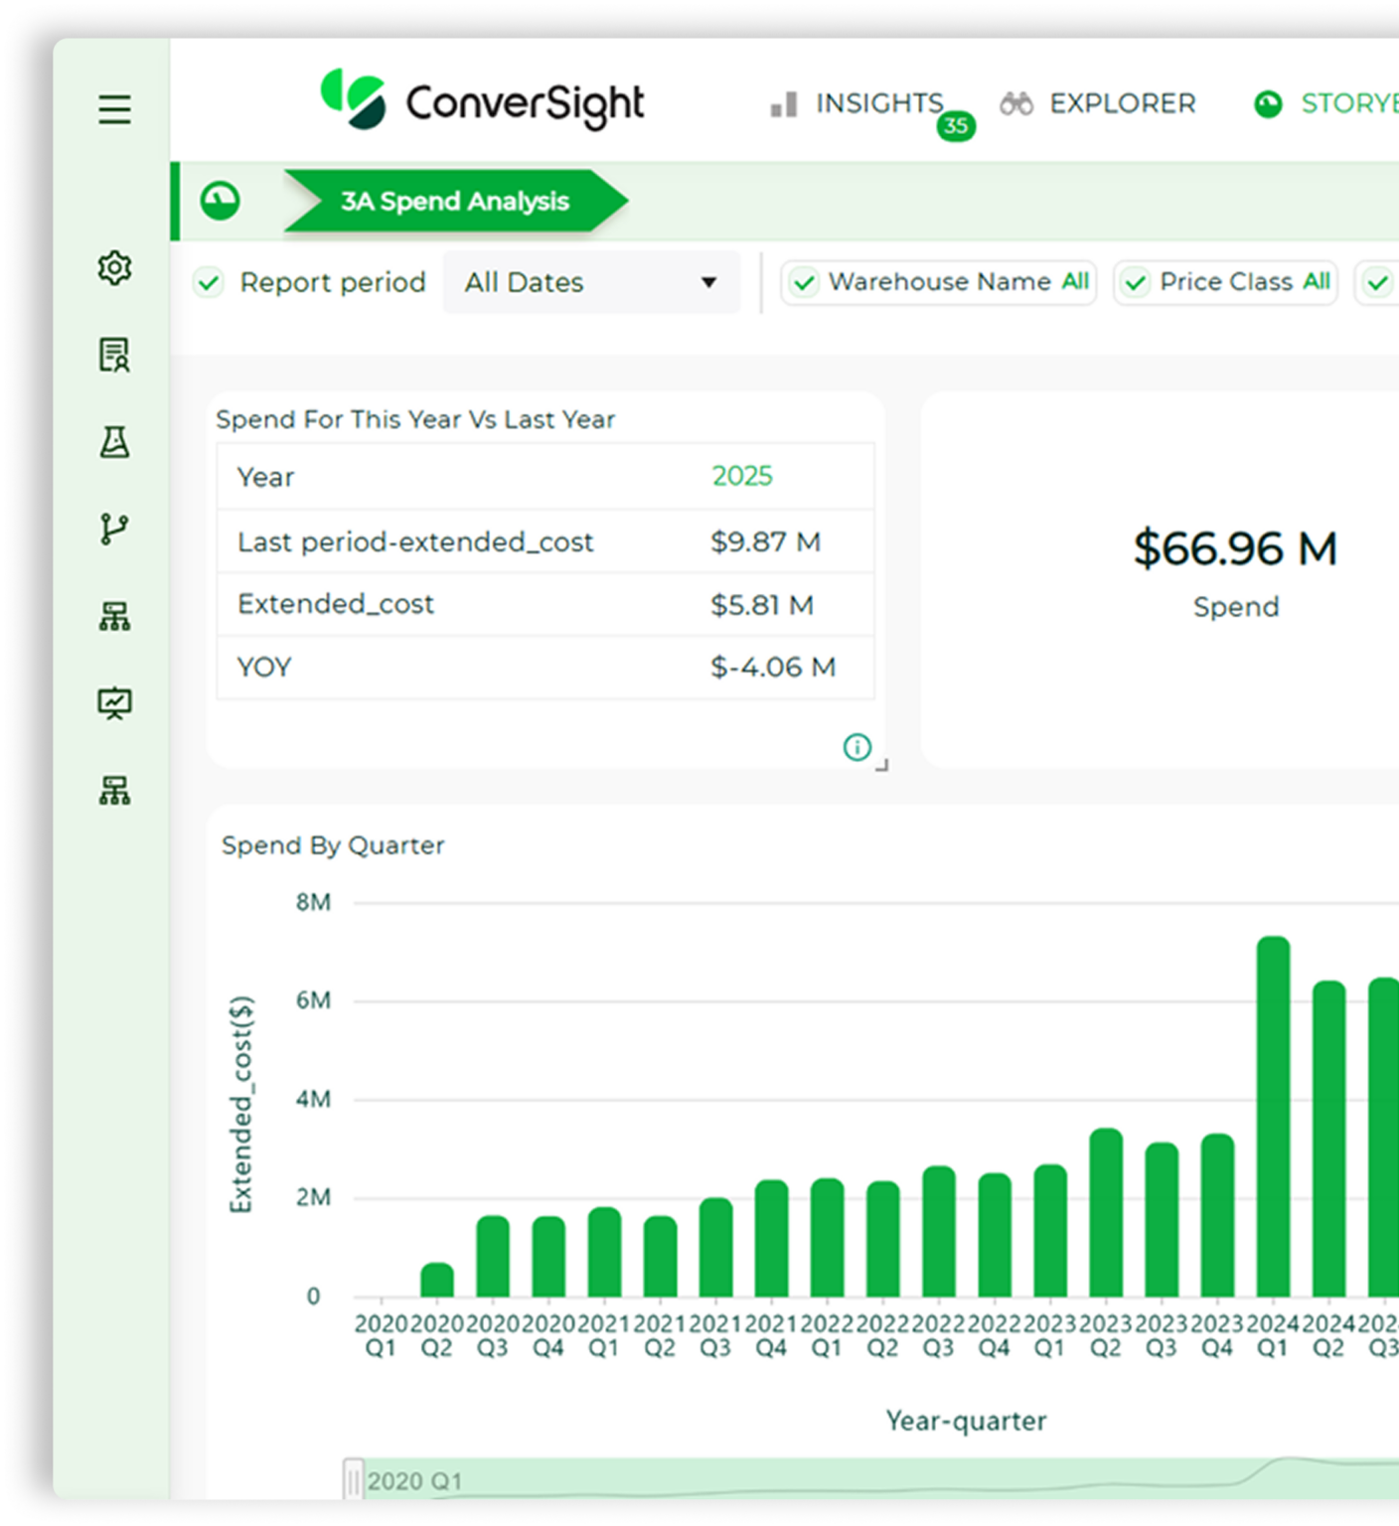Toggle the cut-off filter checkbox after Price Class
Image resolution: width=1399 pixels, height=1526 pixels.
pyautogui.click(x=1377, y=283)
